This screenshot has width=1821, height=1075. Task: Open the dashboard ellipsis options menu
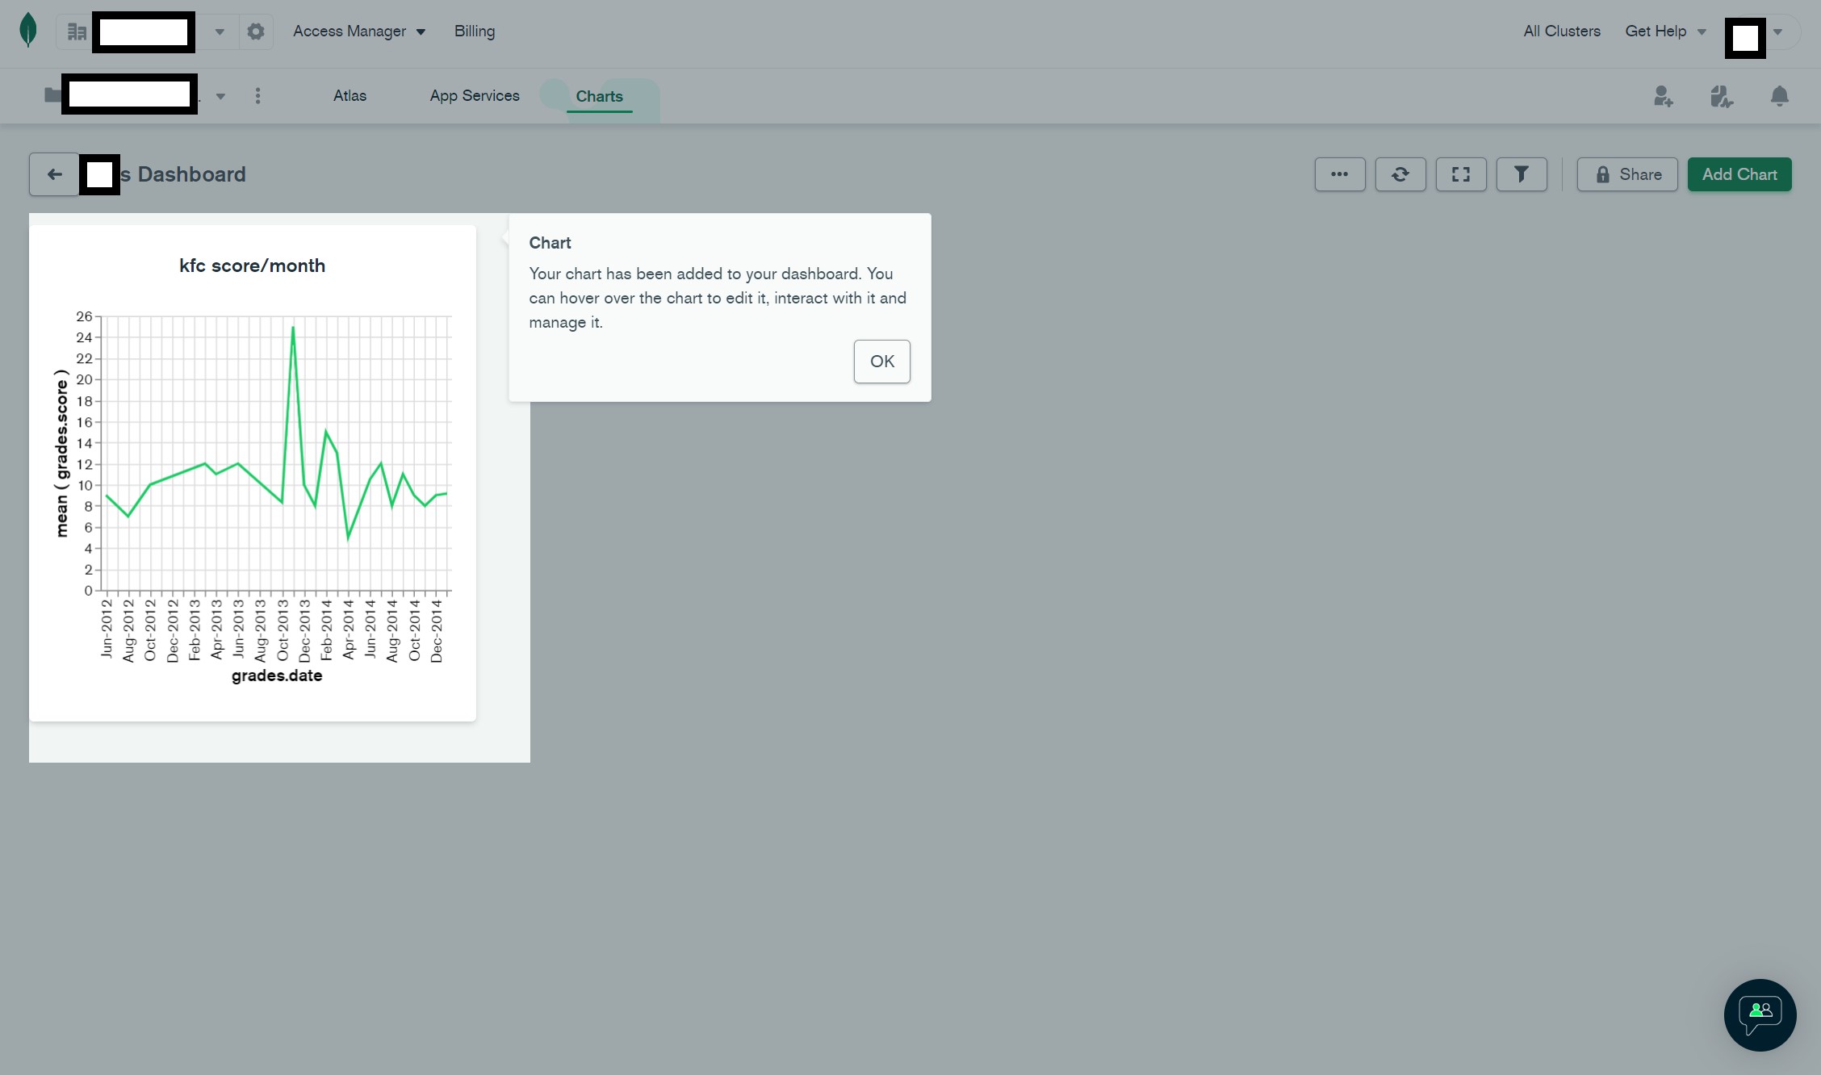[x=1339, y=174]
